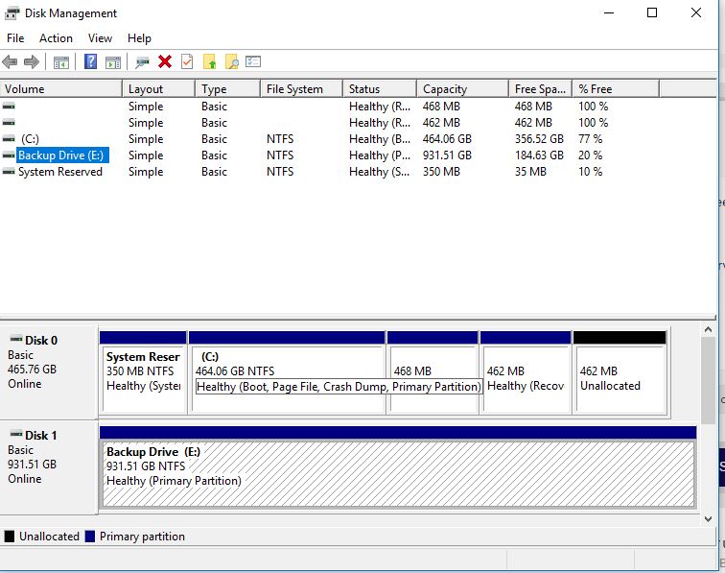Click the Forward arrow toolbar icon

coord(31,61)
